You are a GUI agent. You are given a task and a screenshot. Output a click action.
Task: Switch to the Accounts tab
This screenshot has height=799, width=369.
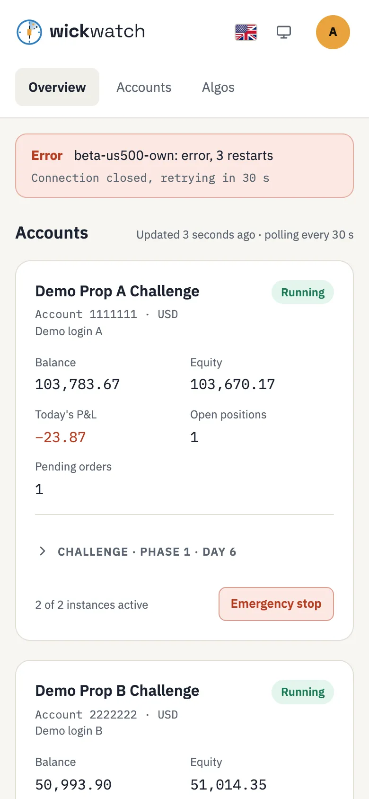(x=144, y=87)
